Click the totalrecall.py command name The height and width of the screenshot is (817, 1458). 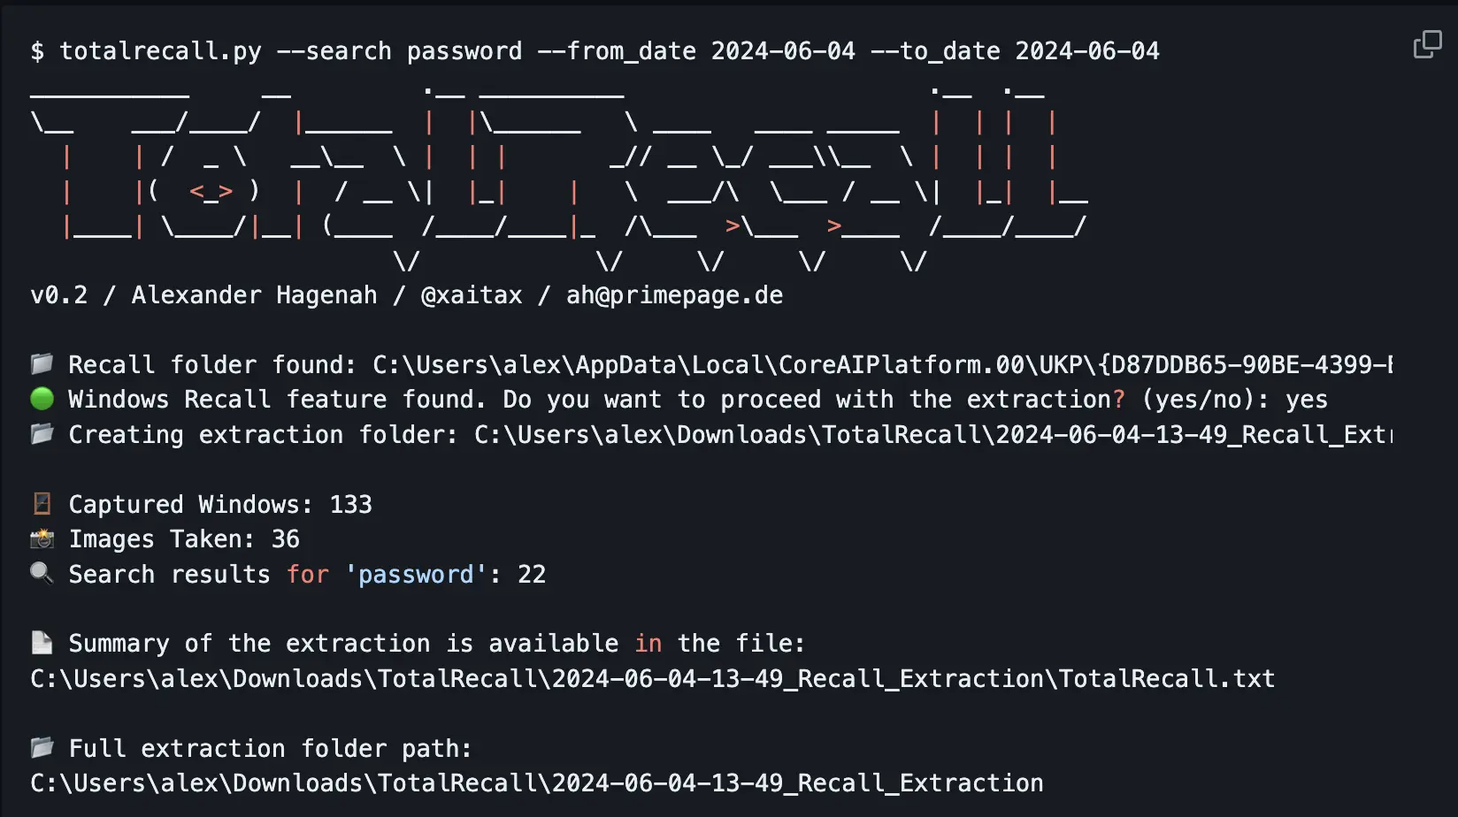(x=160, y=51)
